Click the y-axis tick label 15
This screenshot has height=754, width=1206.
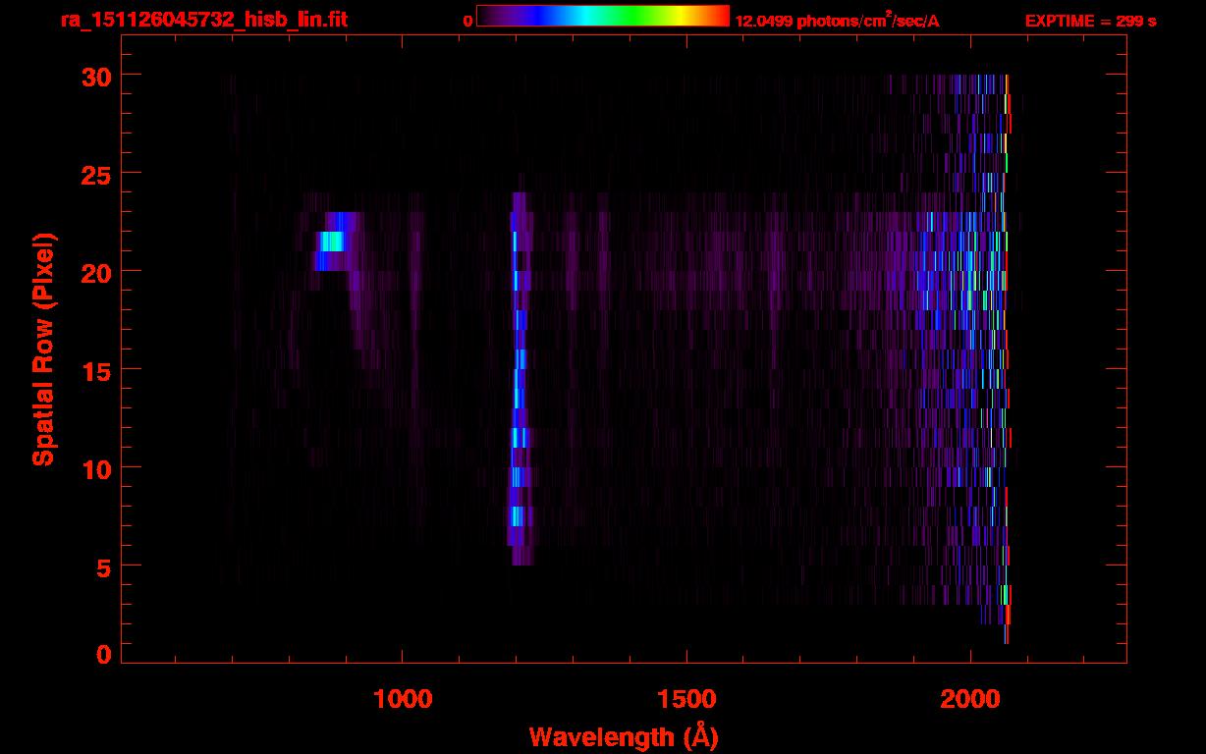tap(95, 370)
